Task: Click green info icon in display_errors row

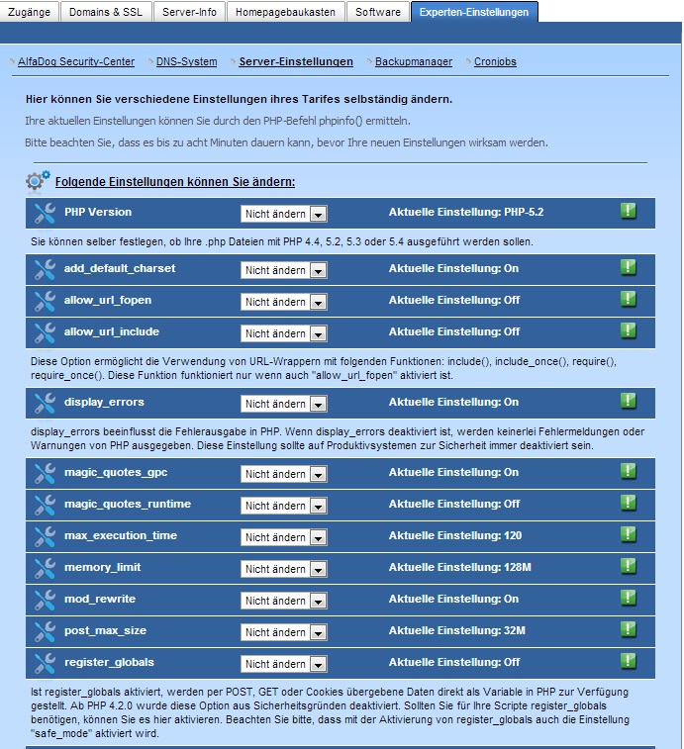Action: (628, 401)
